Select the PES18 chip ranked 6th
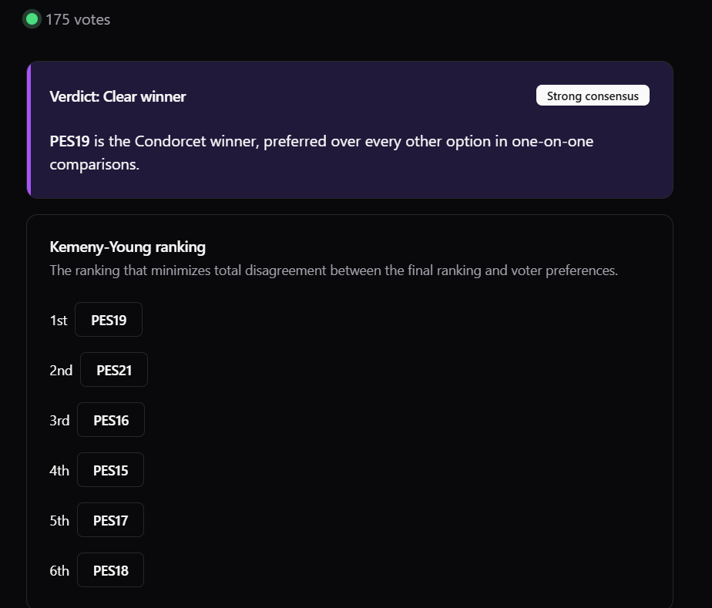Screen dimensions: 712x608 point(110,570)
